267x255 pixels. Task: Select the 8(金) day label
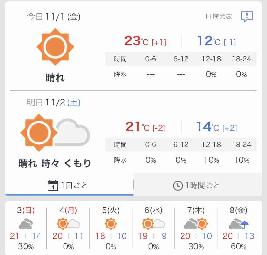coord(239,211)
